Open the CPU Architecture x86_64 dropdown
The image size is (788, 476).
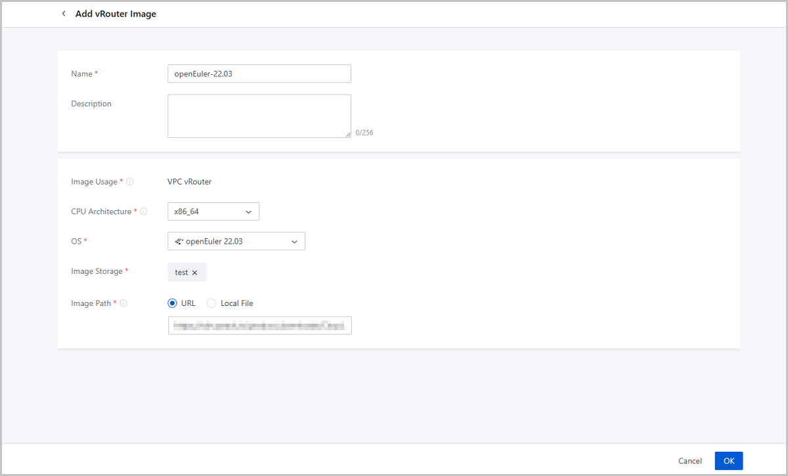pyautogui.click(x=213, y=211)
